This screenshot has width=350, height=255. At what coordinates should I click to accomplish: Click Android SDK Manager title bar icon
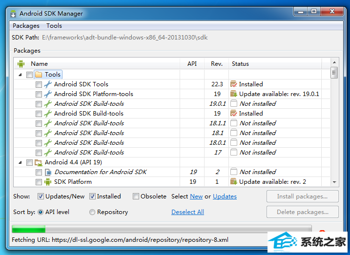(x=13, y=14)
